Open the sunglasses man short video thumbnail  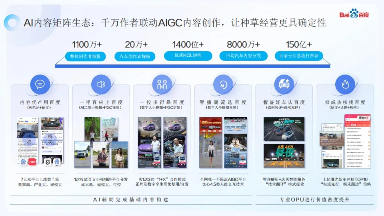[x=101, y=155]
